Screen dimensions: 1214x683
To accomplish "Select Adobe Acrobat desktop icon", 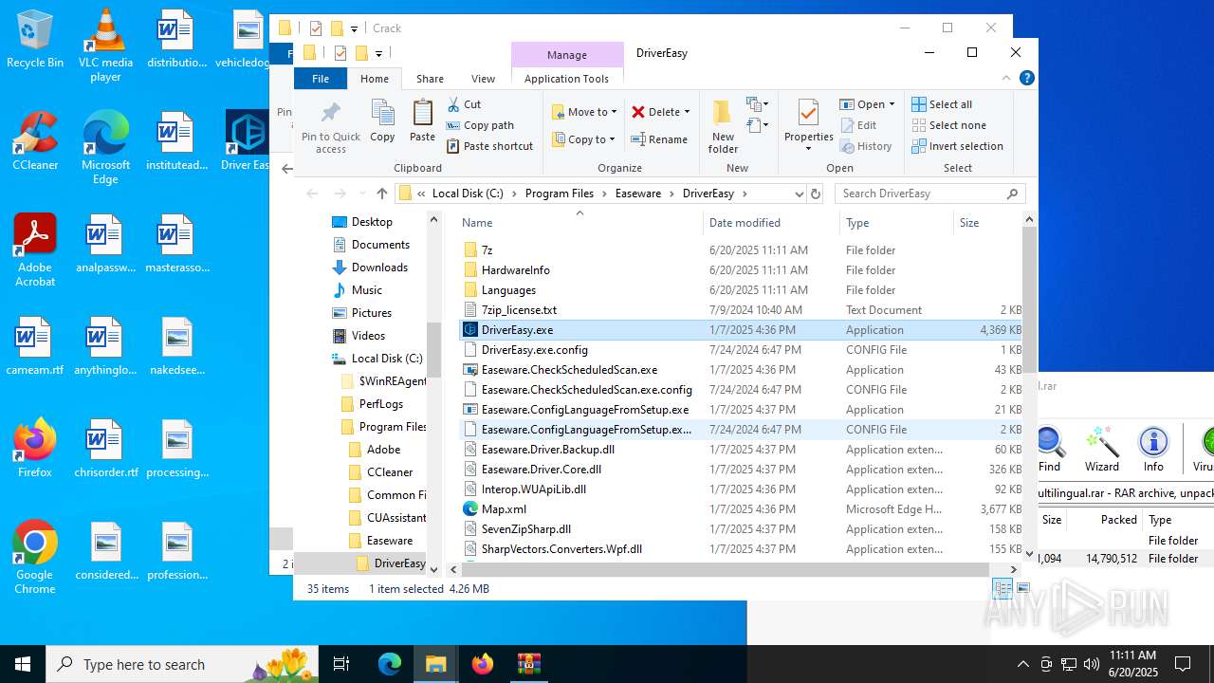I will pyautogui.click(x=35, y=250).
